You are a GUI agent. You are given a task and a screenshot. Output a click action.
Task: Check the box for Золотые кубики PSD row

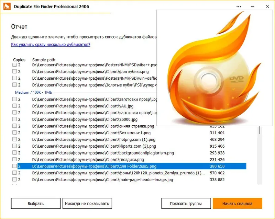(x=14, y=85)
